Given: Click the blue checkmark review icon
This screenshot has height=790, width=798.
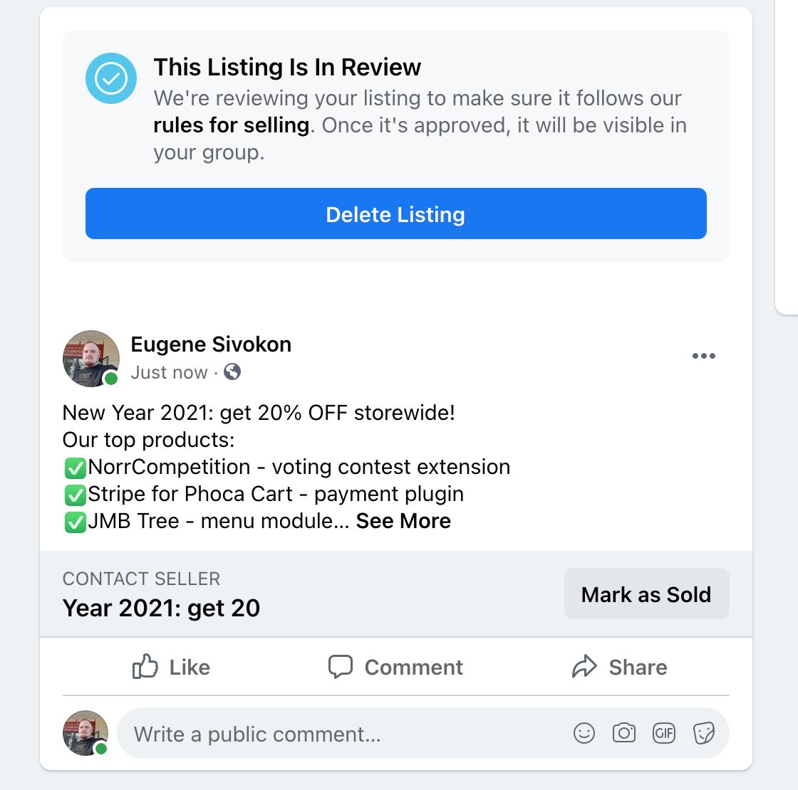Looking at the screenshot, I should (x=111, y=80).
